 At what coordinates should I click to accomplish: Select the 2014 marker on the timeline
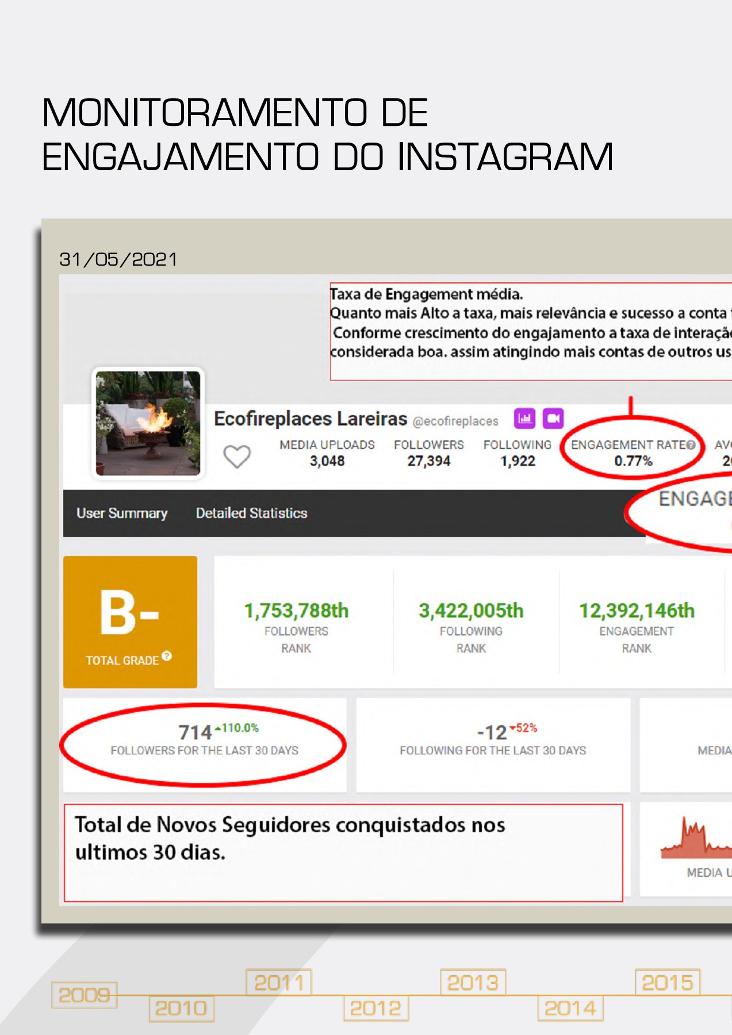pyautogui.click(x=570, y=1009)
